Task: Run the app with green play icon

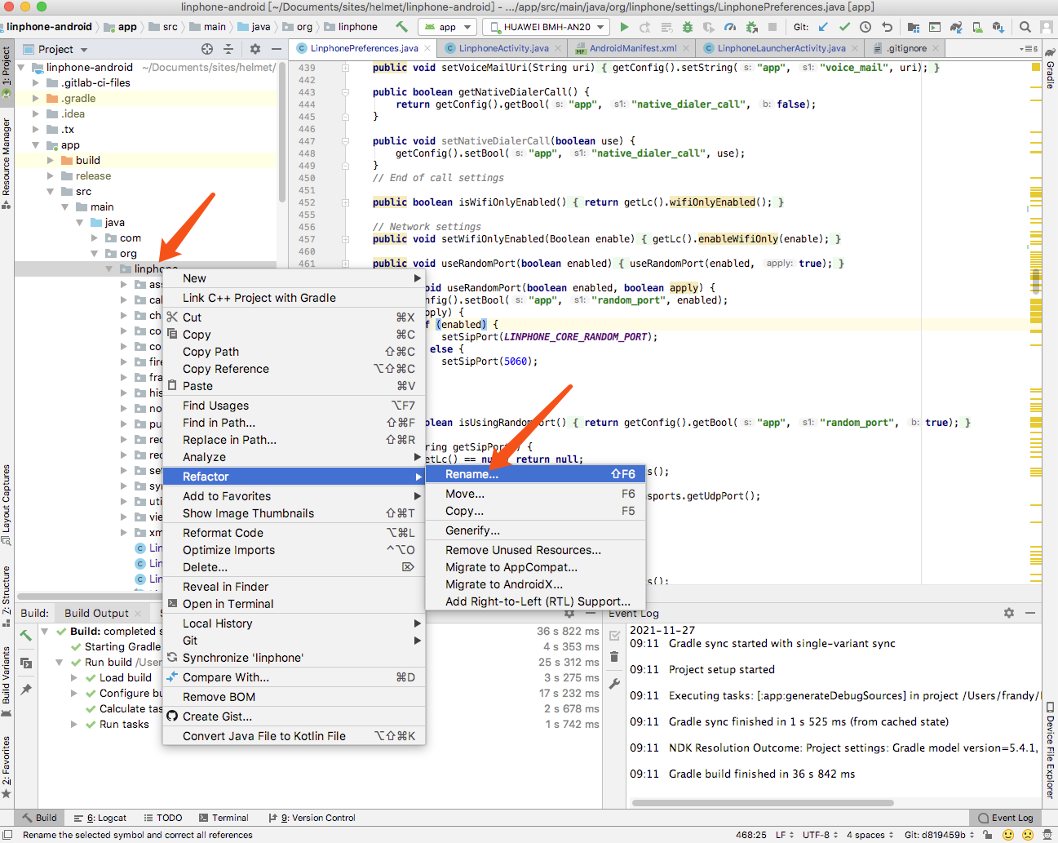Action: tap(625, 27)
